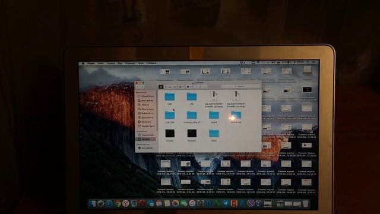Select Google Диск in Finder sidebar

pyautogui.click(x=145, y=126)
